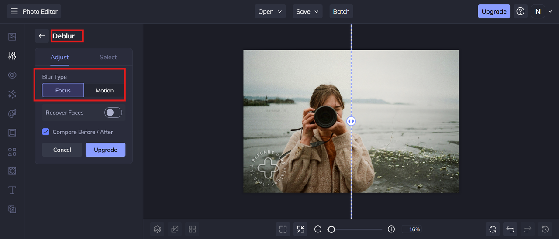Screen dimensions: 559x239
Task: Click the Upgrade button in top bar
Action: (494, 11)
